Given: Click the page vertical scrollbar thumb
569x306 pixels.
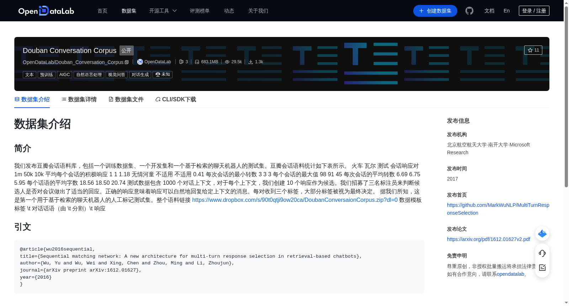Looking at the screenshot, I should click(x=566, y=96).
